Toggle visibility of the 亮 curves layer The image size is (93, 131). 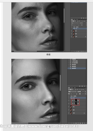[69, 104]
